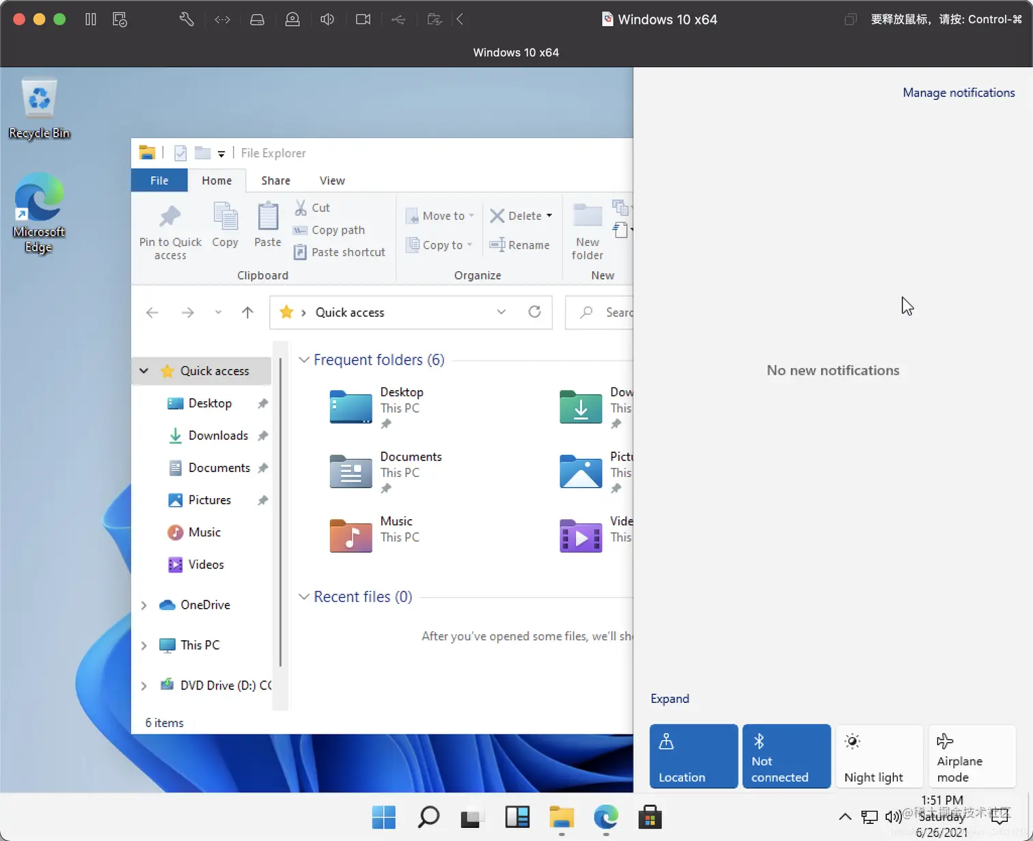
Task: Click the New folder ribbon icon
Action: (x=588, y=232)
